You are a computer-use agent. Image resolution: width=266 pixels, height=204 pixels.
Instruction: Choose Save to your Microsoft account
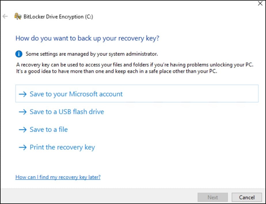76,94
